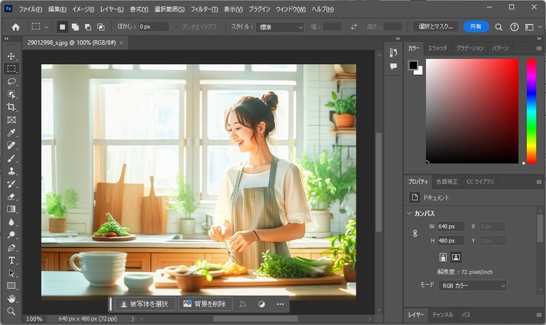Click the ぼかし feather input field
This screenshot has height=325, width=546.
154,27
